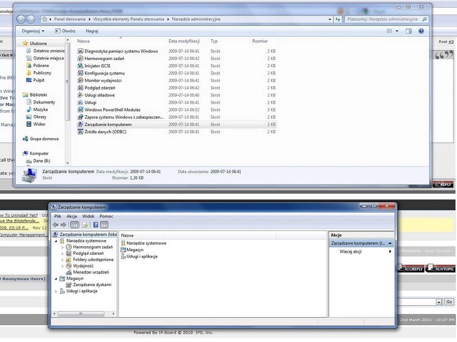457x342 pixels.
Task: Open the Organizuj dropdown menu
Action: 33,31
